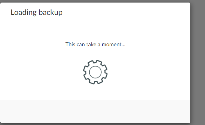Screen dimensions: 205x125
Task: Click the word "backup" in the title
Action: point(51,13)
